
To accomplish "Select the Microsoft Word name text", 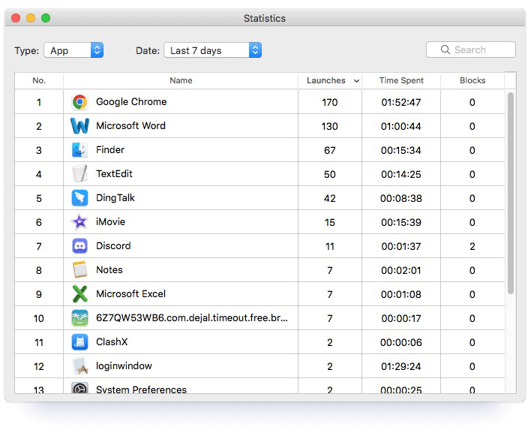I will coord(130,125).
